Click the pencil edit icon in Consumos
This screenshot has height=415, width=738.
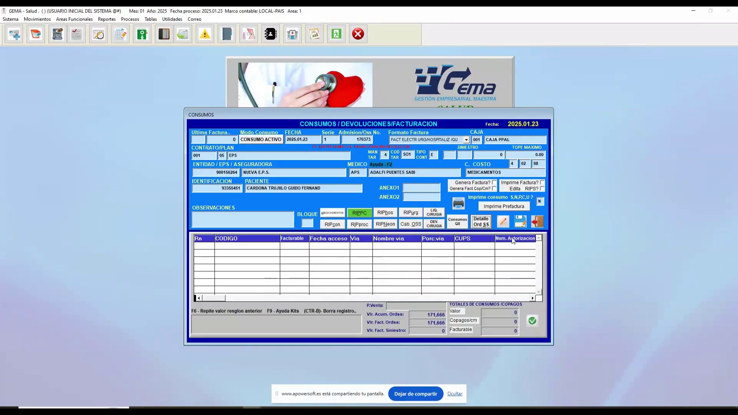point(503,221)
